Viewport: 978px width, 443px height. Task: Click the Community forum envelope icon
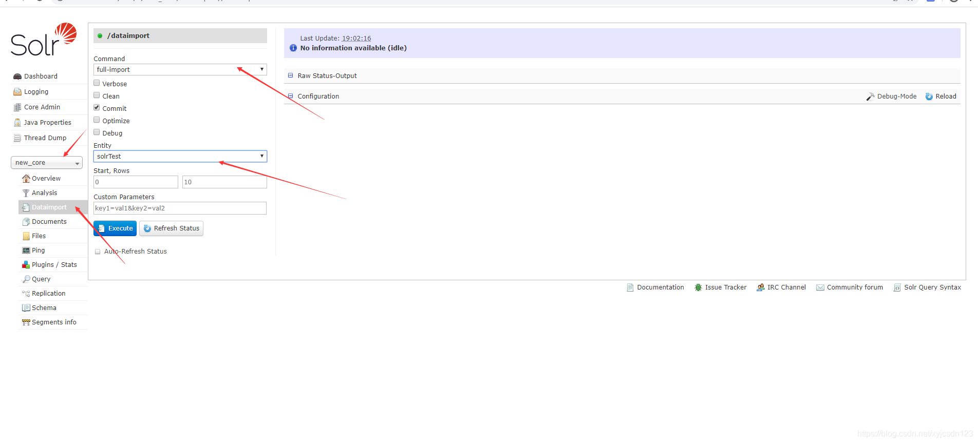tap(820, 287)
